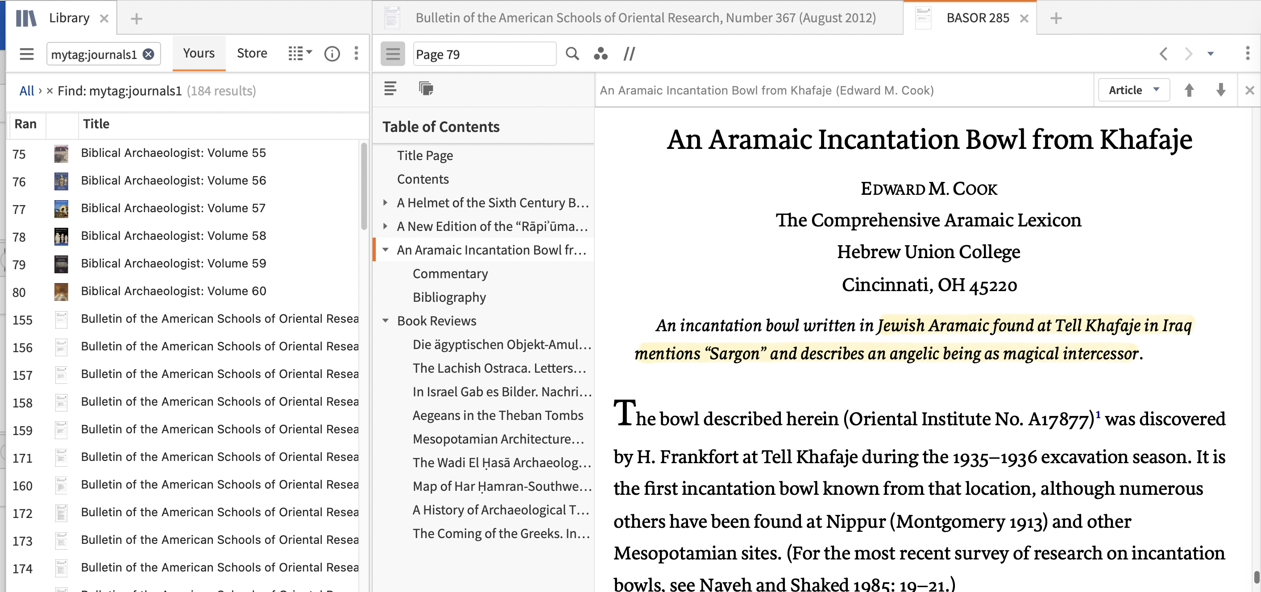
Task: Switch to the Store tab
Action: tap(252, 53)
